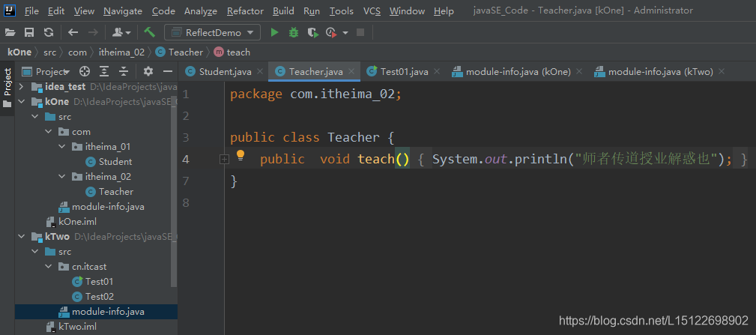Collapse the cn.itcast package arrow
The width and height of the screenshot is (756, 335).
pos(48,267)
